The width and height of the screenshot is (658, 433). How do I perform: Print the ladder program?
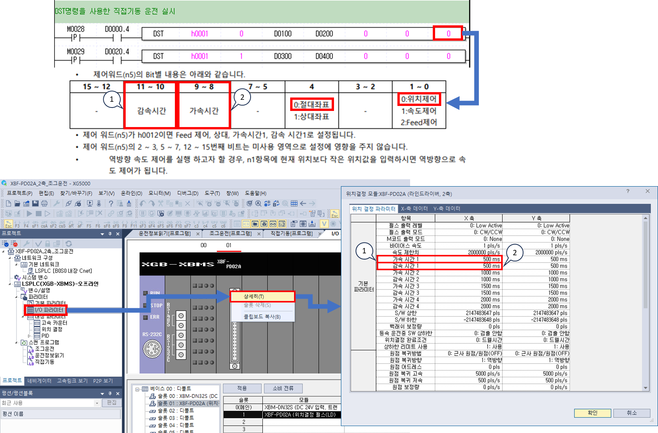point(45,204)
